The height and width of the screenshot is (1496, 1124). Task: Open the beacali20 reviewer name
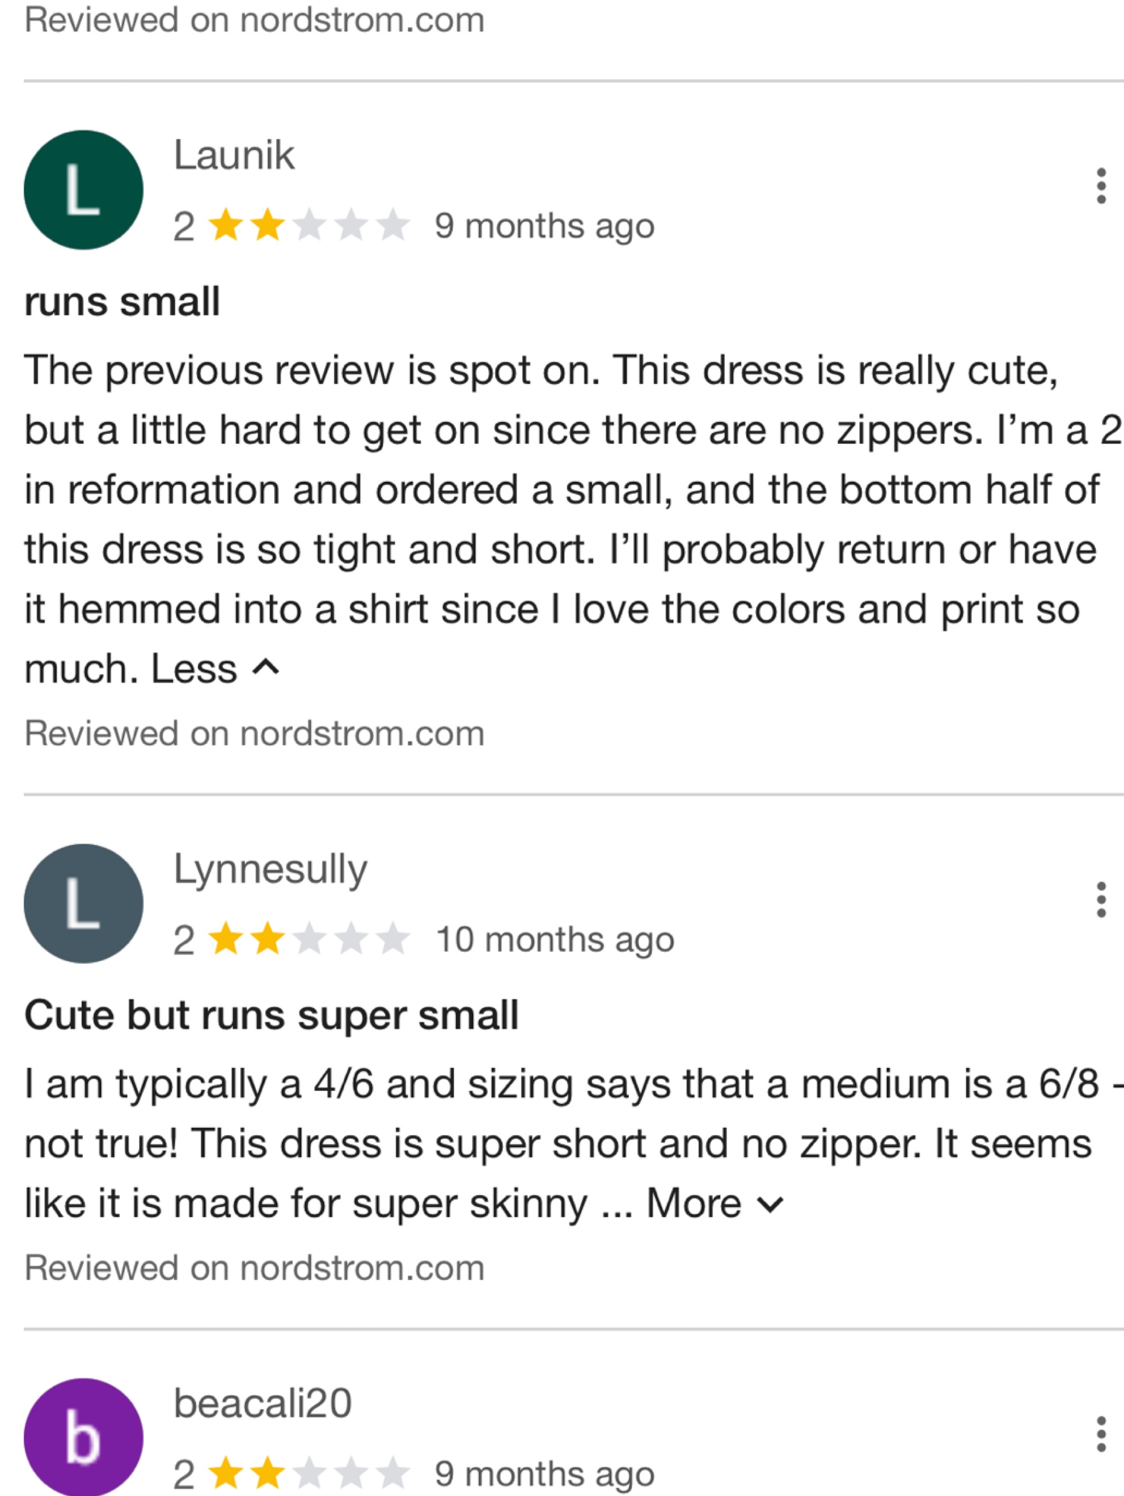pyautogui.click(x=262, y=1404)
